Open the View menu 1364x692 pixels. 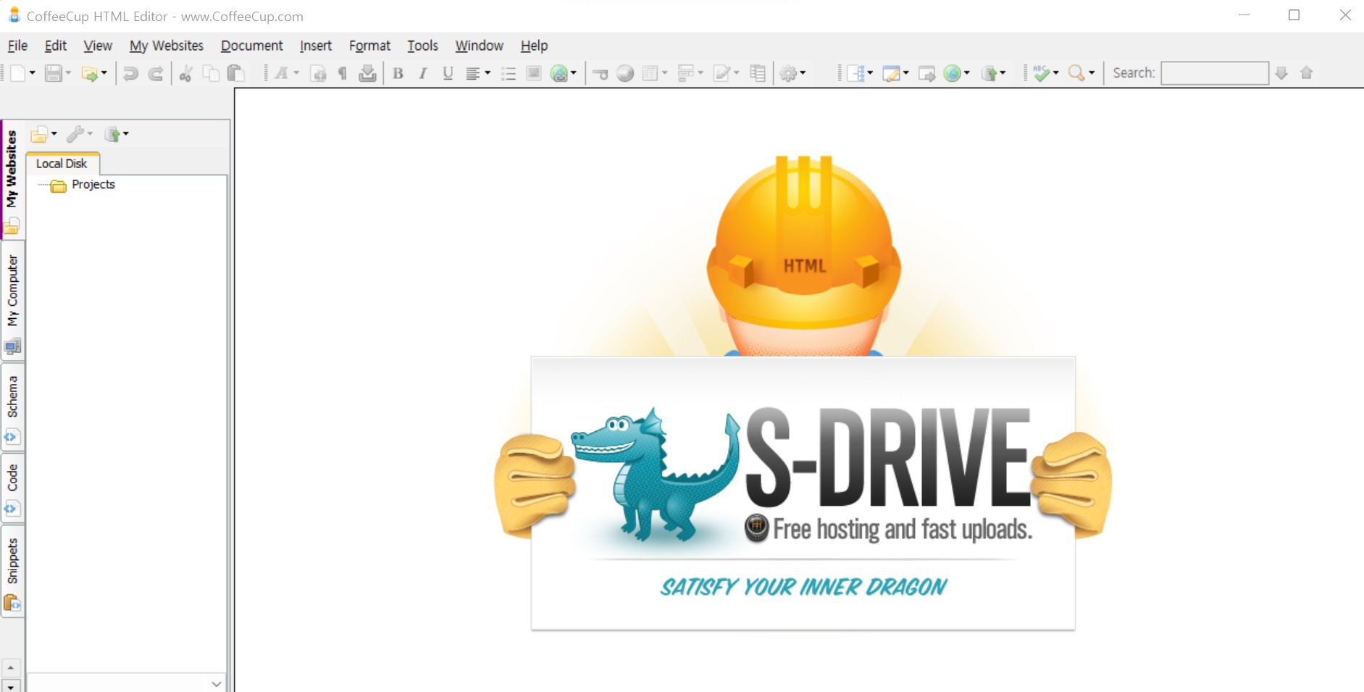pos(98,46)
